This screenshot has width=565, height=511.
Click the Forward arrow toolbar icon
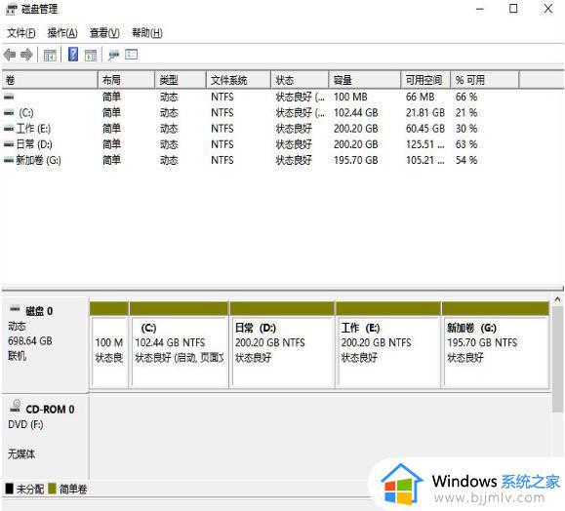(26, 55)
